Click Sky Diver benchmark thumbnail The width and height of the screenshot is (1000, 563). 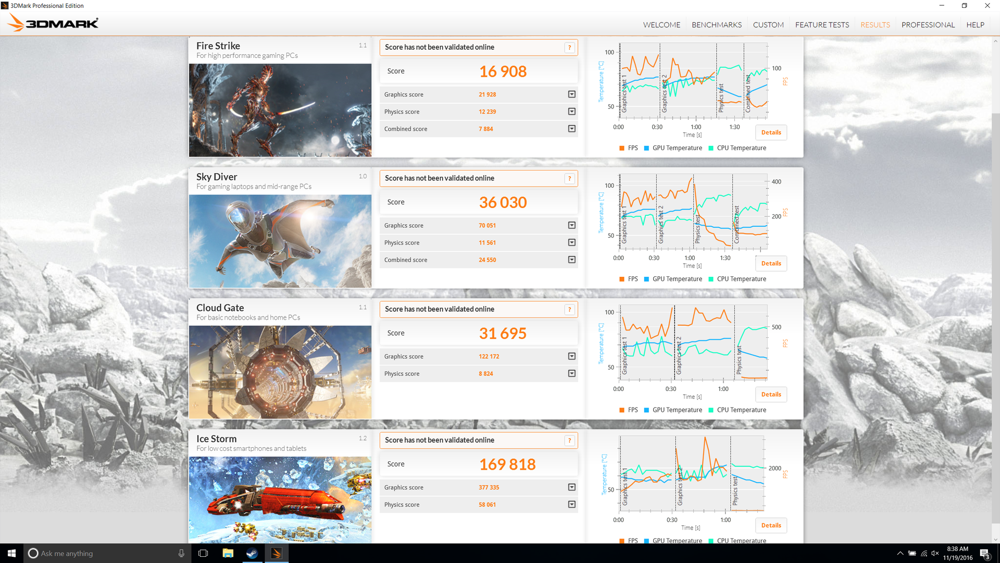280,241
